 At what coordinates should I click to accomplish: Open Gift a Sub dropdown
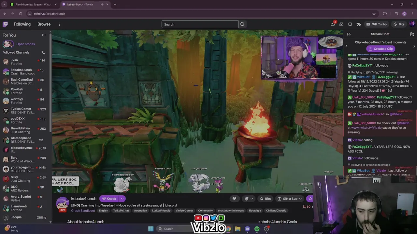pos(289,199)
